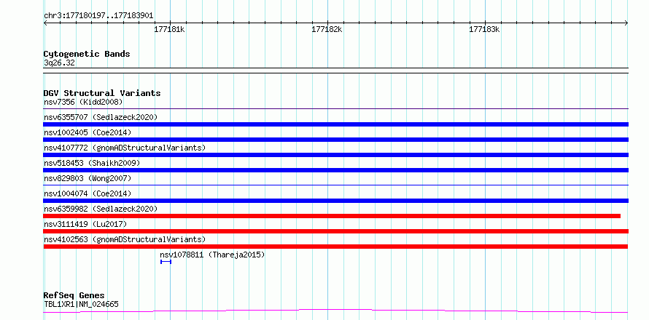649x320 pixels.
Task: Click the DGV Structural Variants track title
Action: pyautogui.click(x=102, y=93)
